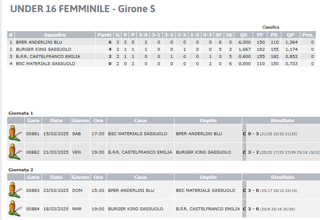
Task: Click the C marker of match 00883 result
Action: [244, 191]
